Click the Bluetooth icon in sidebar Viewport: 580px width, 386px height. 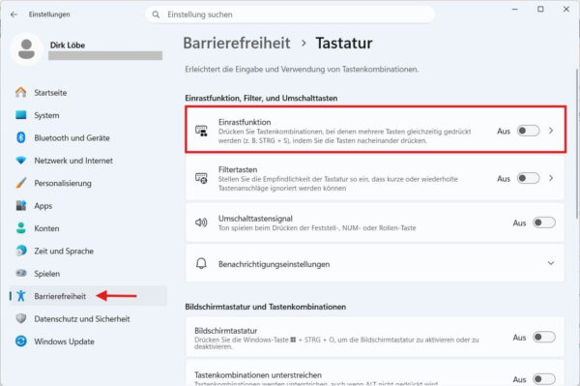21,137
